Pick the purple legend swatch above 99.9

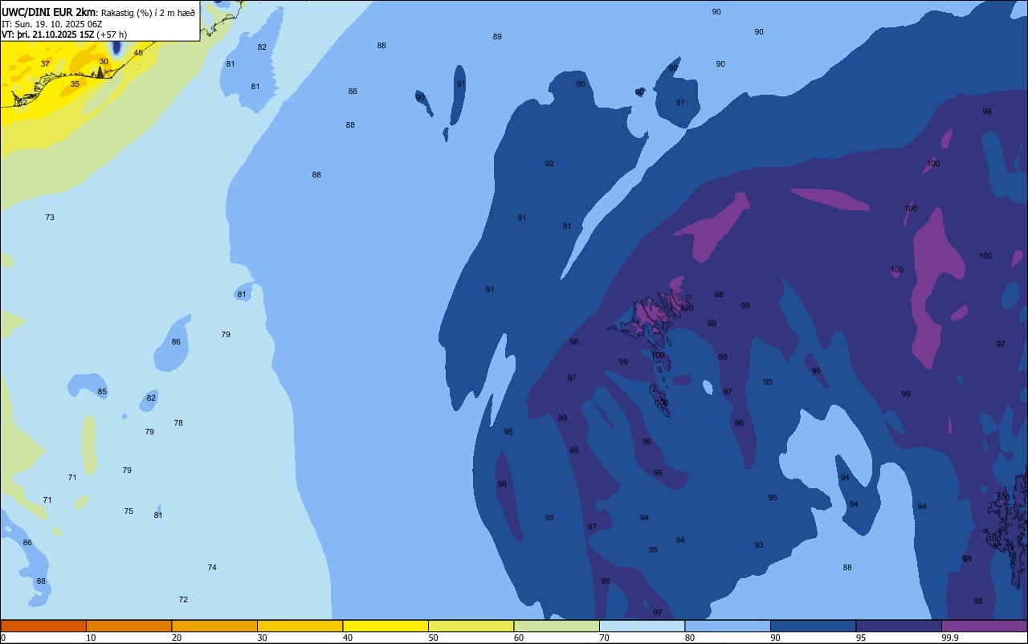[x=984, y=626]
